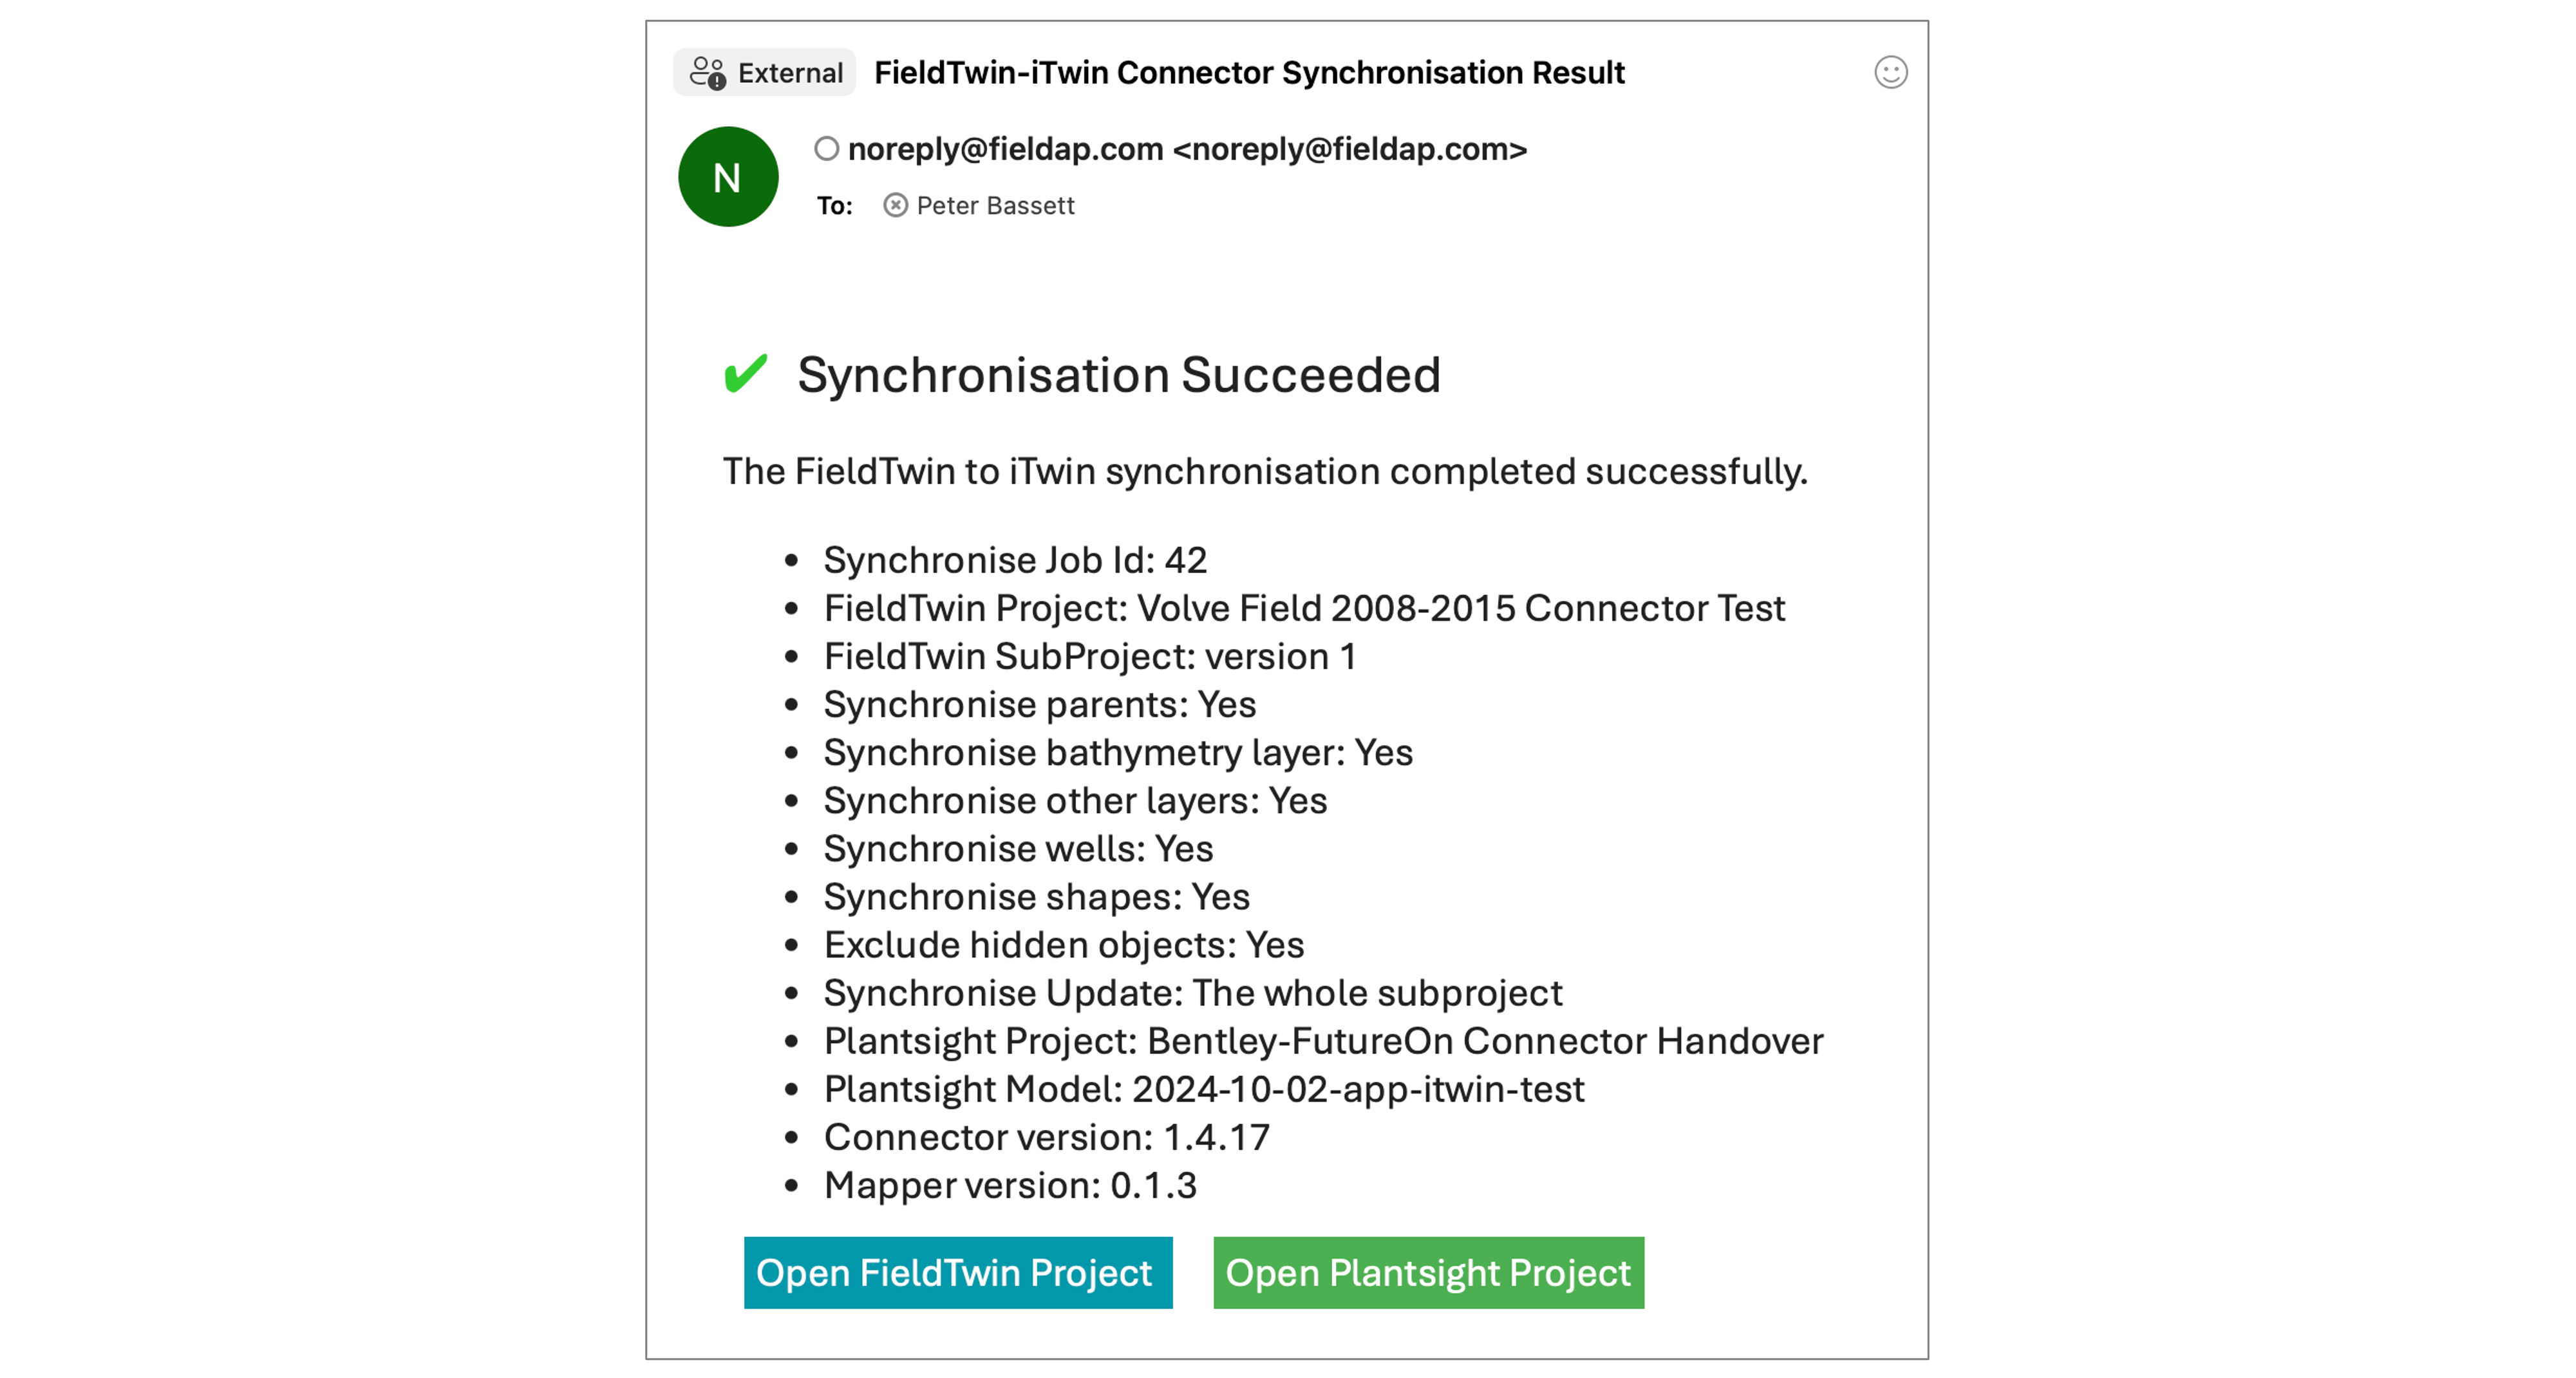Image resolution: width=2576 pixels, height=1378 pixels.
Task: Click the Synchronisation Succeeded heading
Action: (1118, 375)
